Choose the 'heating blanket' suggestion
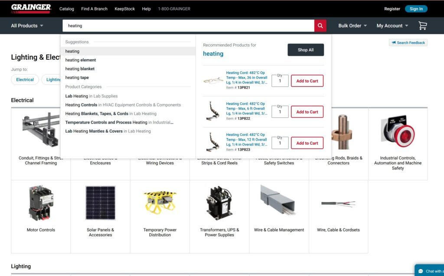This screenshot has width=444, height=276. (x=80, y=69)
